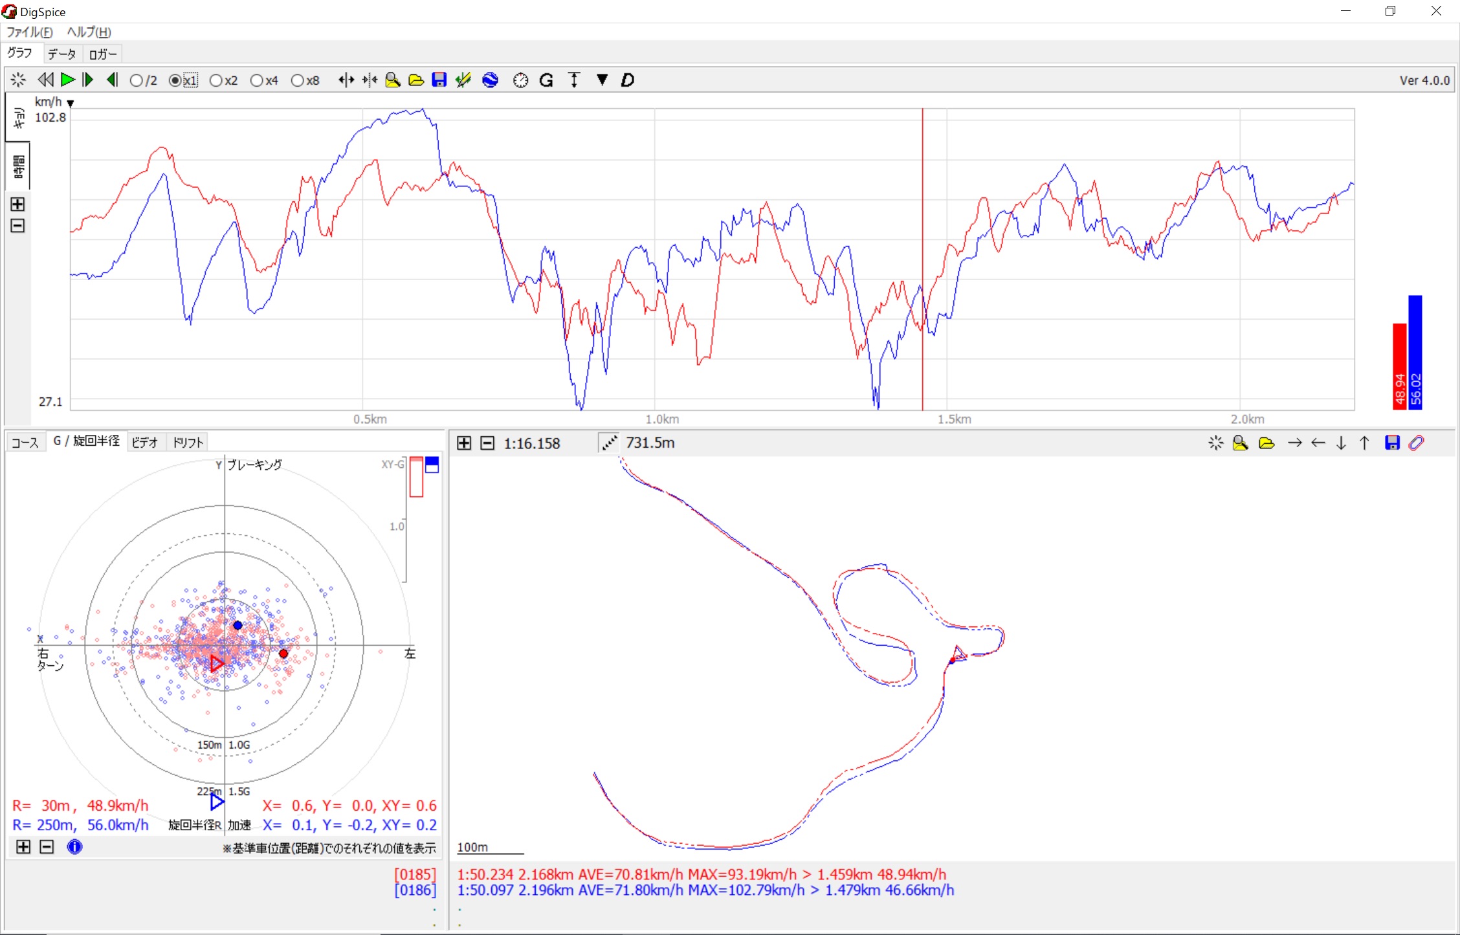Click the lap [0185] label

coord(415,874)
